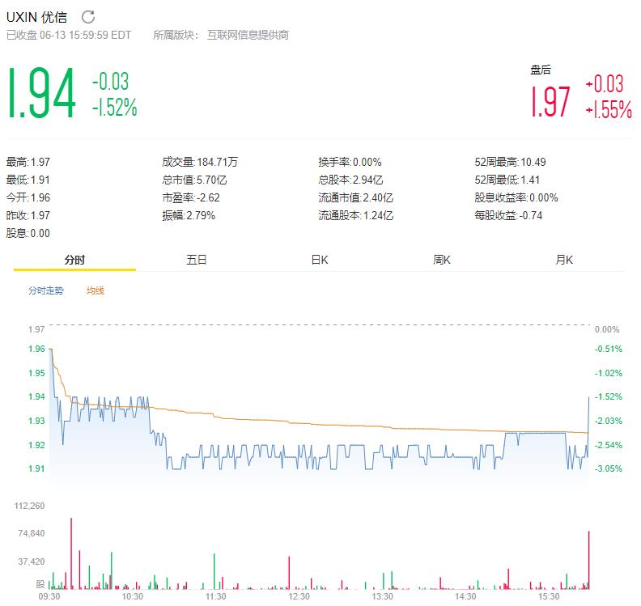The image size is (641, 606).
Task: Click the 11:30 time axis label
Action: click(x=215, y=596)
